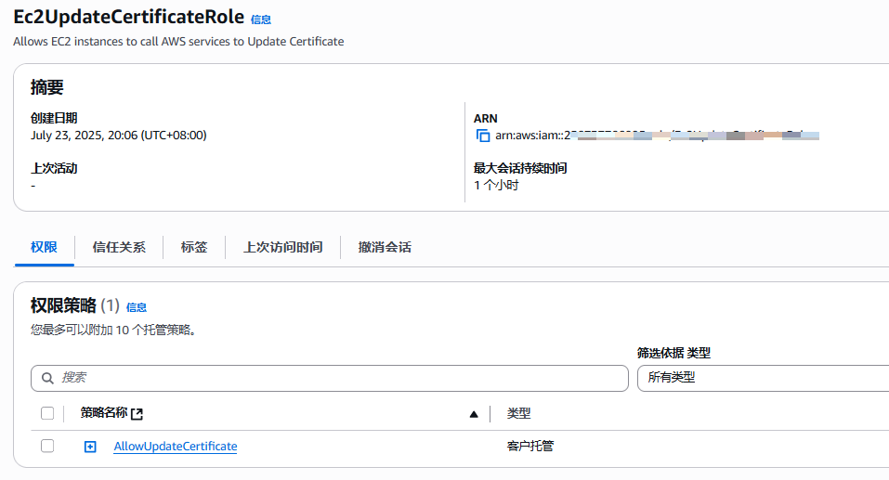Image resolution: width=889 pixels, height=480 pixels.
Task: Click the 信息 link beside role name
Action: [261, 19]
